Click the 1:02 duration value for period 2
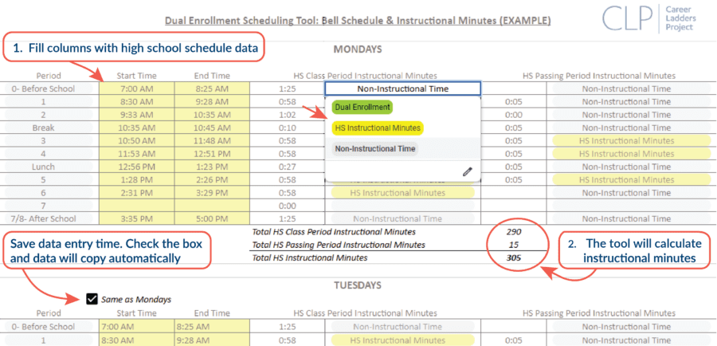 pyautogui.click(x=287, y=115)
